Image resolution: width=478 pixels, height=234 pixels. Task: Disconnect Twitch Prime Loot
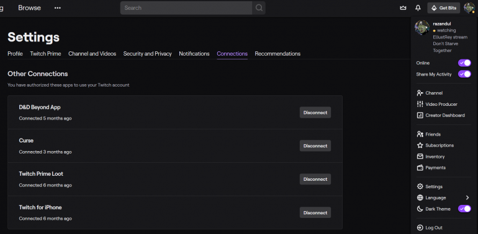pos(315,180)
